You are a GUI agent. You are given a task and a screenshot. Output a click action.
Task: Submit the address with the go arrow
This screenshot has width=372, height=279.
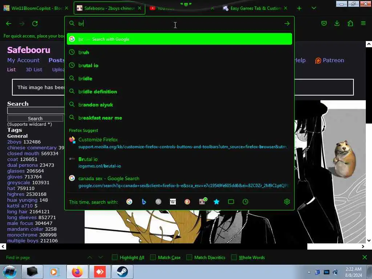[287, 24]
